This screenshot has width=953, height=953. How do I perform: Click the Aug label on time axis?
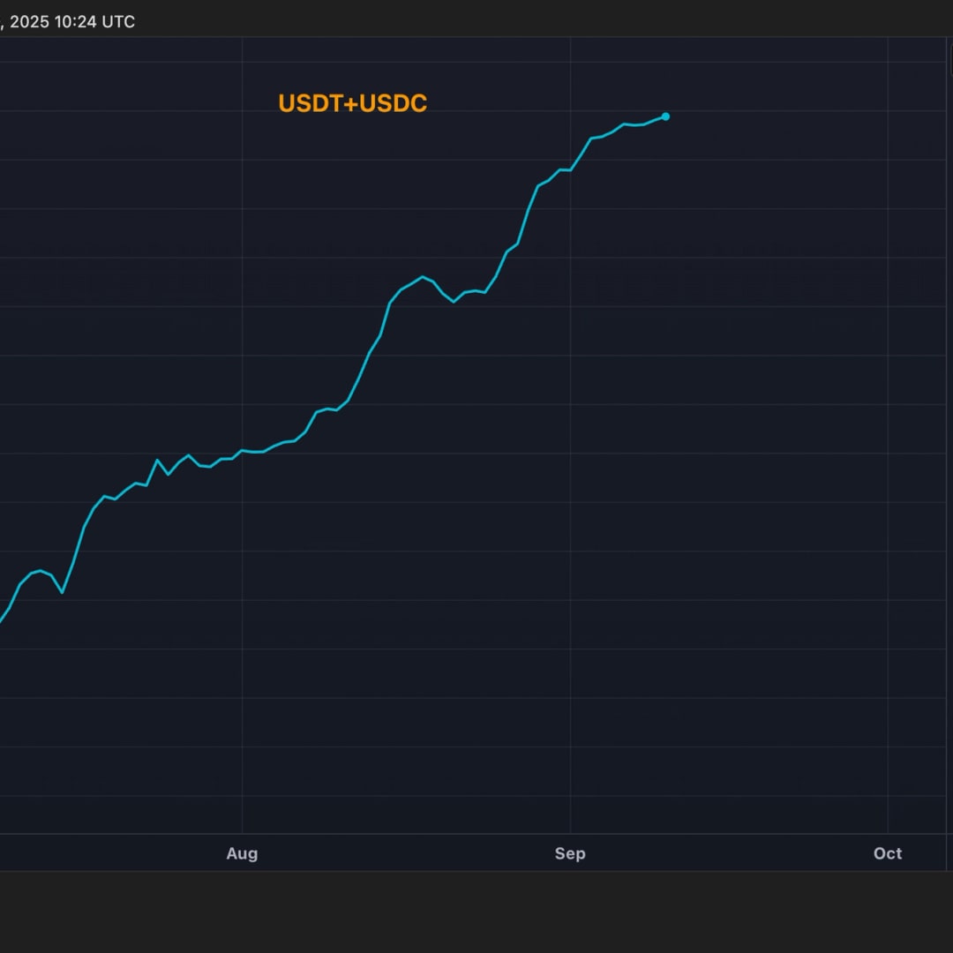pyautogui.click(x=242, y=853)
